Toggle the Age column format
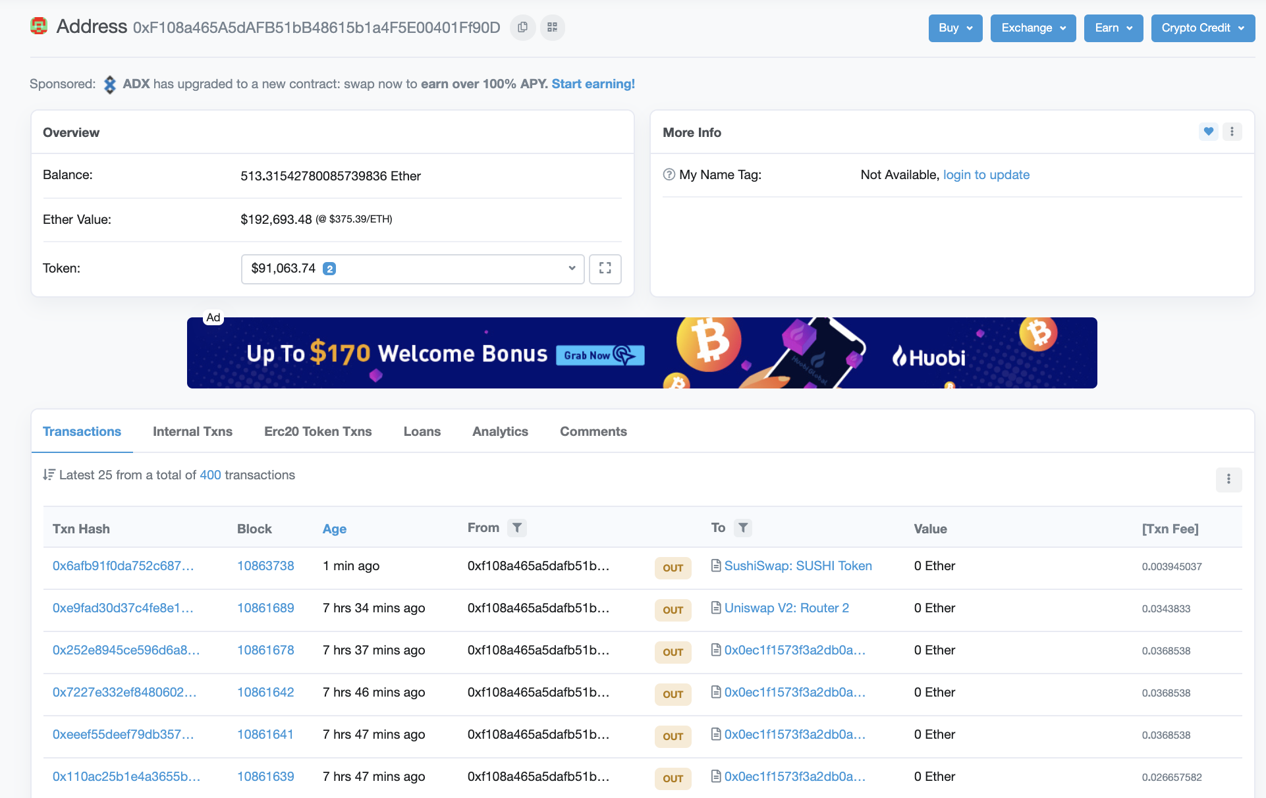This screenshot has width=1266, height=798. [335, 529]
